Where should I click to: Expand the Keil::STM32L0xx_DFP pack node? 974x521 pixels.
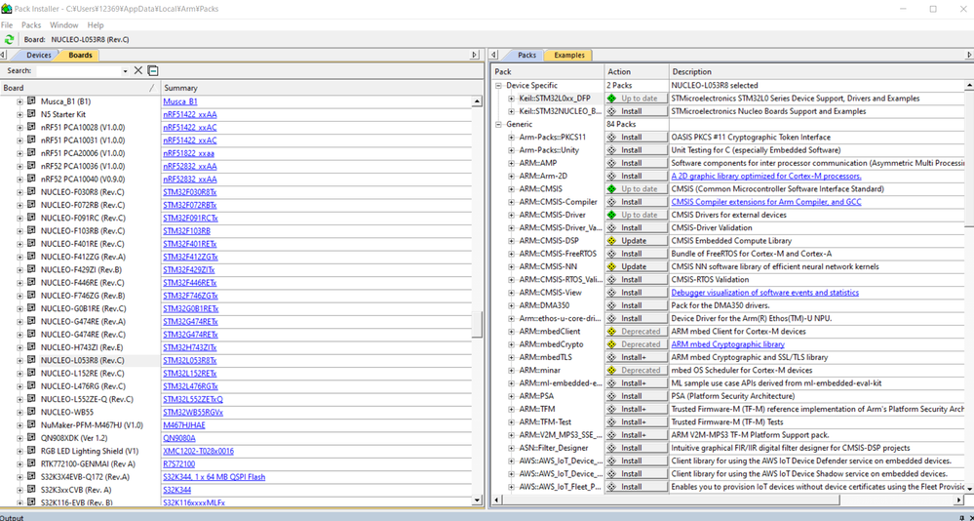pos(511,99)
